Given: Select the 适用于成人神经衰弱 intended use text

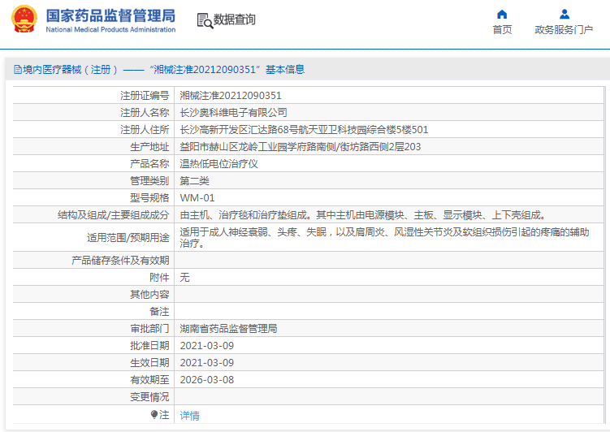Looking at the screenshot, I should point(384,238).
